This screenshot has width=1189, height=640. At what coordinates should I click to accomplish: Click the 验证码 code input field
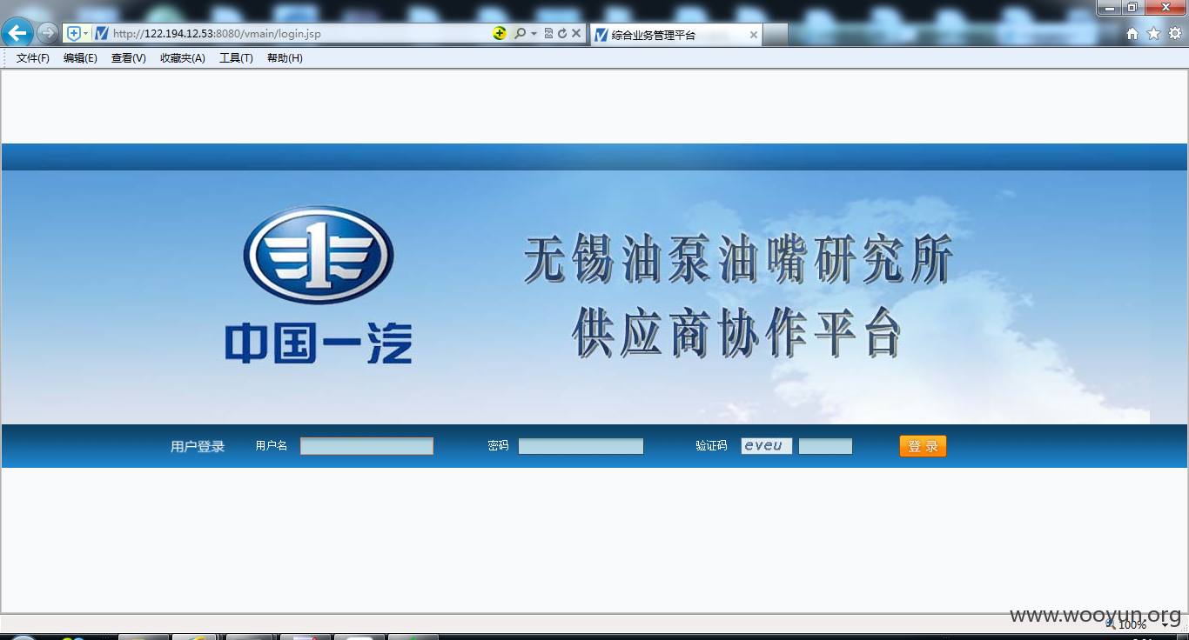(x=825, y=446)
